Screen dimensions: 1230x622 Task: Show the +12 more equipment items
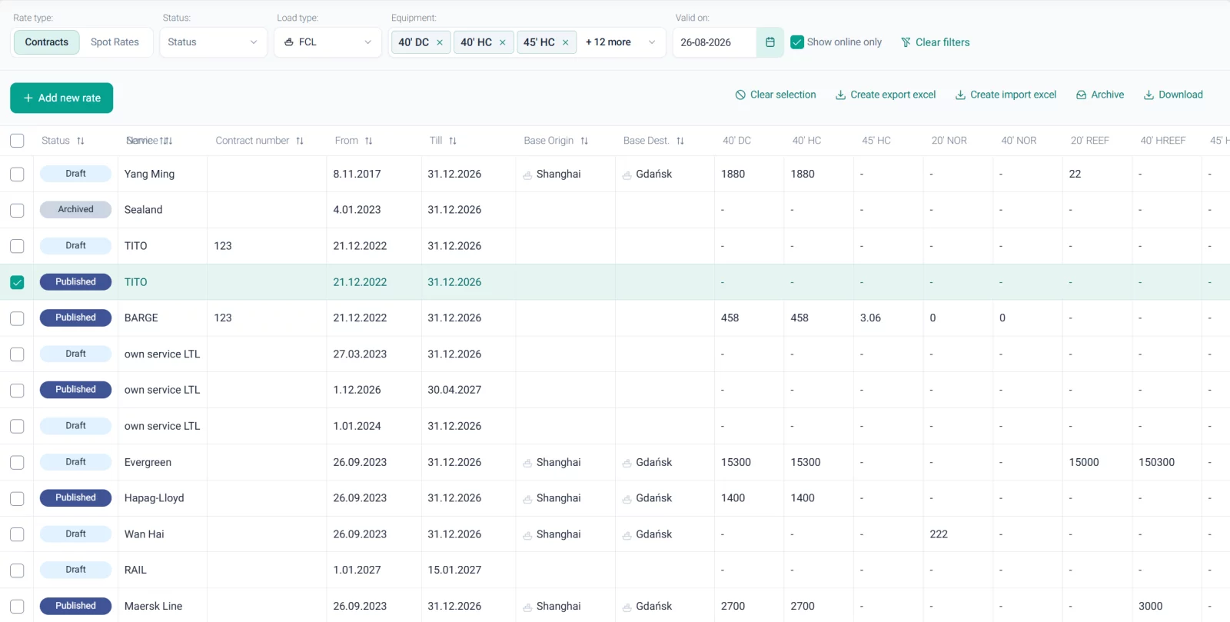608,42
